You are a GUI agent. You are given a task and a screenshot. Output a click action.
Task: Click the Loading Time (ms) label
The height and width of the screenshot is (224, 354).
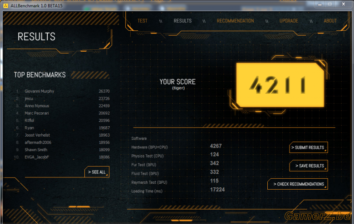[x=147, y=191]
